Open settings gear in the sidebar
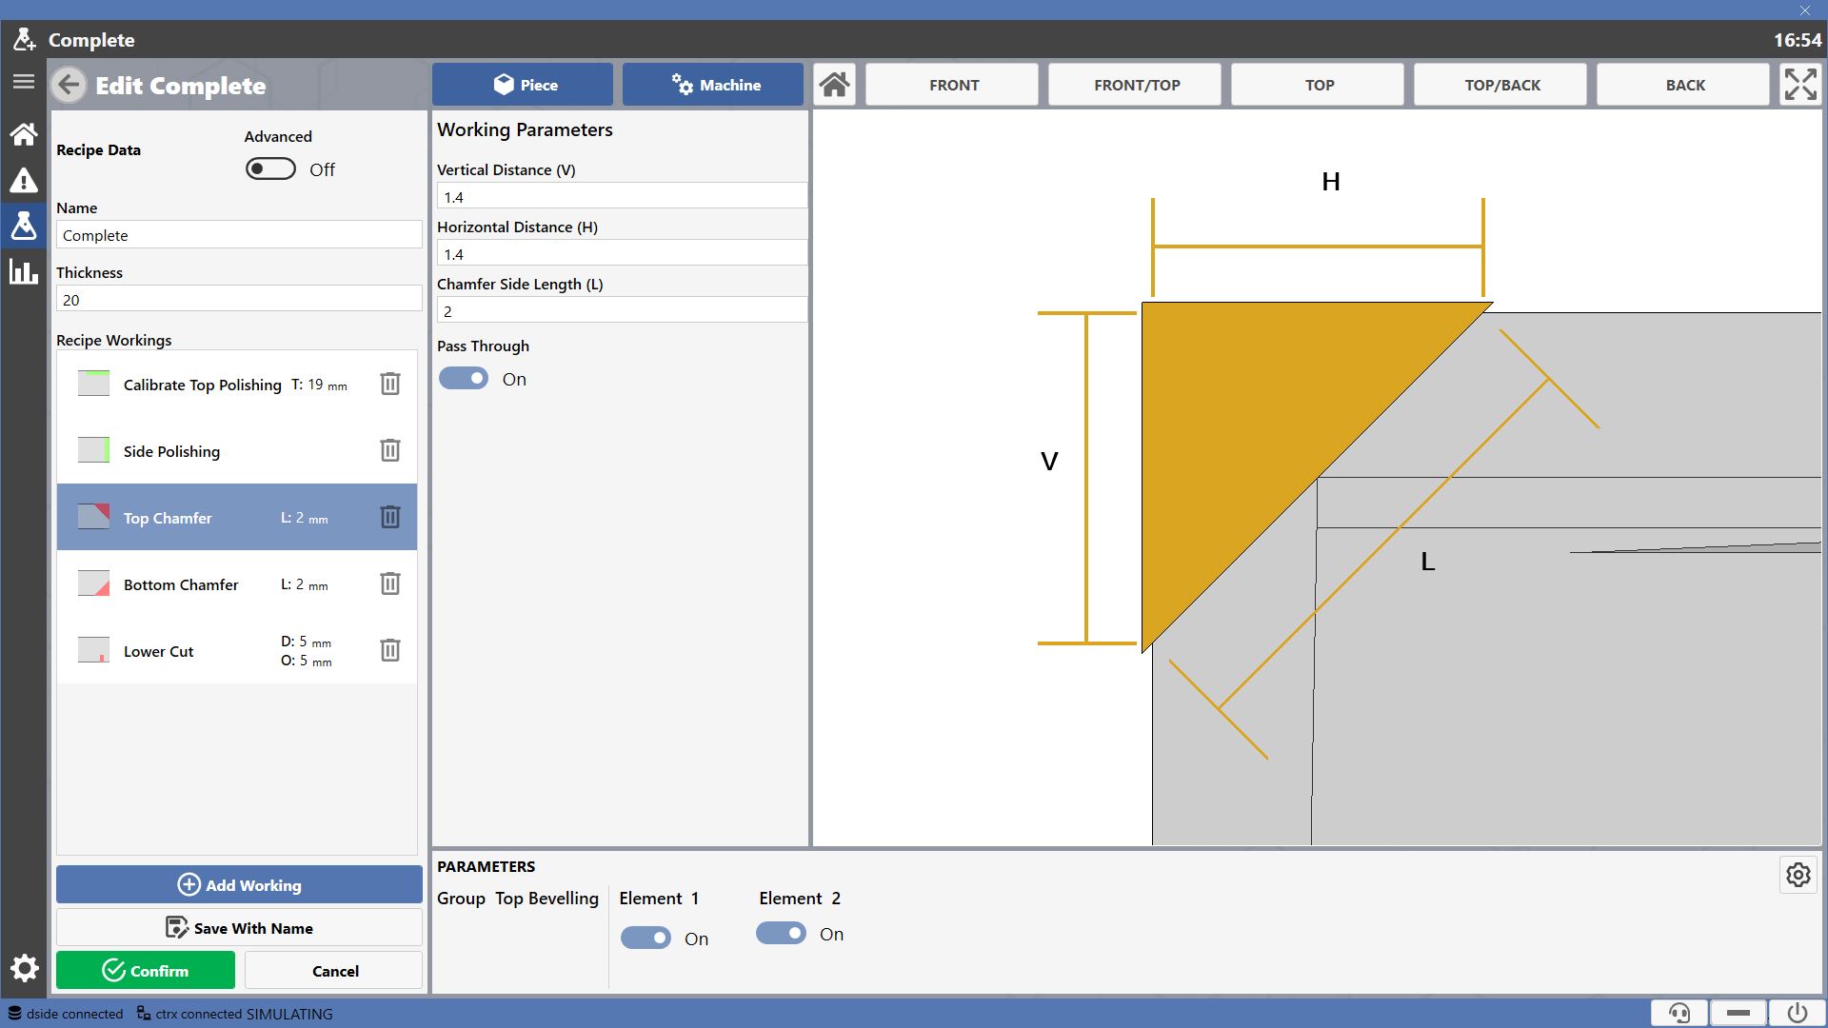 24,969
